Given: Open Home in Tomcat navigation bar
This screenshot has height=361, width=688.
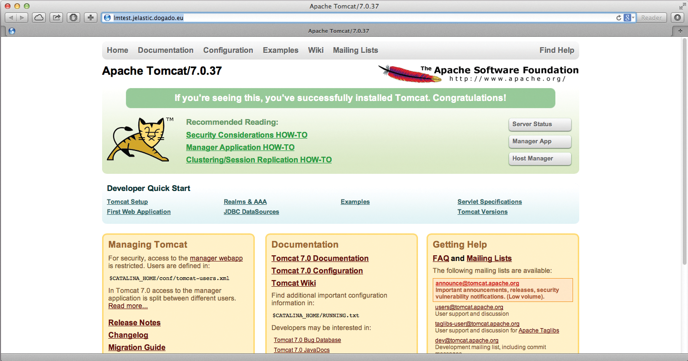Looking at the screenshot, I should pos(117,50).
